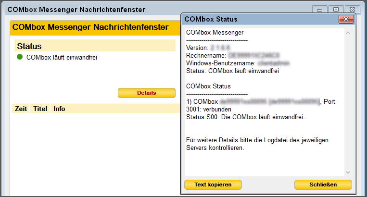Close the COMbox Status dialog with X
367x197 pixels.
[346, 19]
